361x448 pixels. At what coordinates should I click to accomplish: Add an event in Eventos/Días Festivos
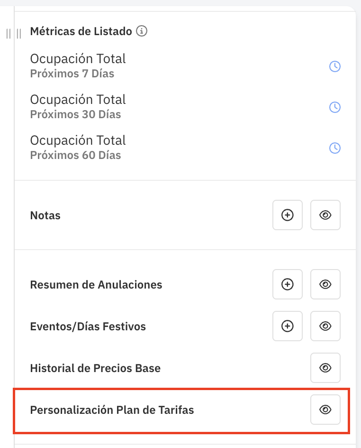(x=288, y=326)
